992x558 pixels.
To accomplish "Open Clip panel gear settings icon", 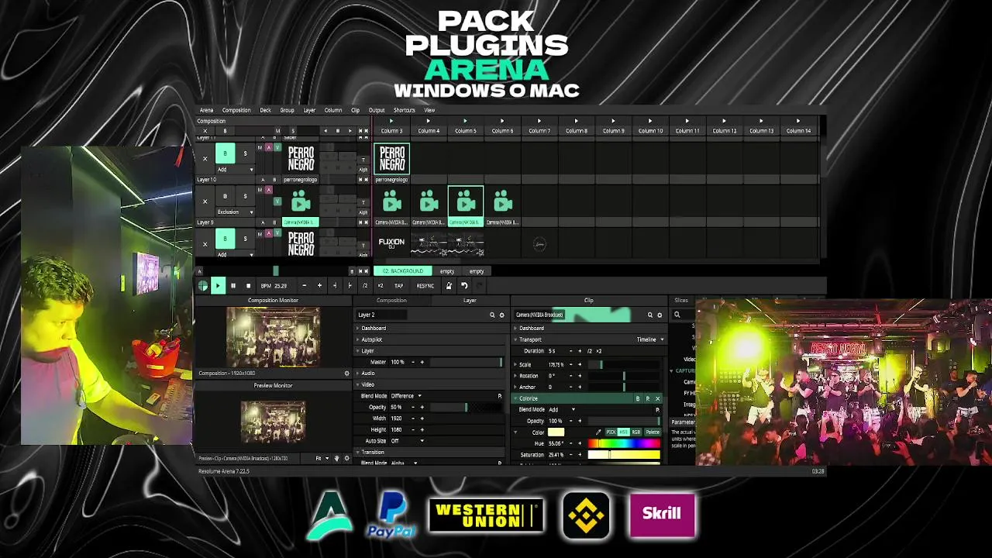I will (660, 315).
